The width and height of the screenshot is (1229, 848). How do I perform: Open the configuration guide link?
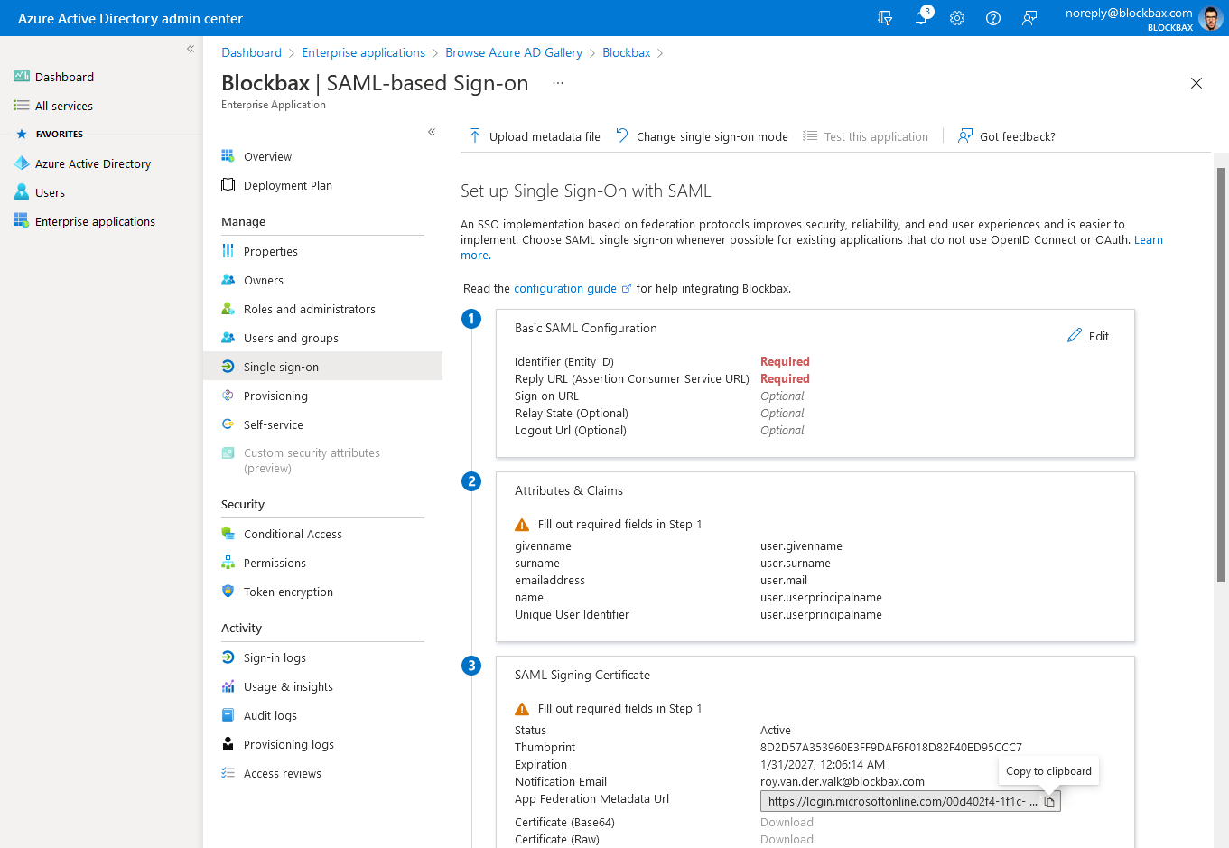pyautogui.click(x=565, y=289)
